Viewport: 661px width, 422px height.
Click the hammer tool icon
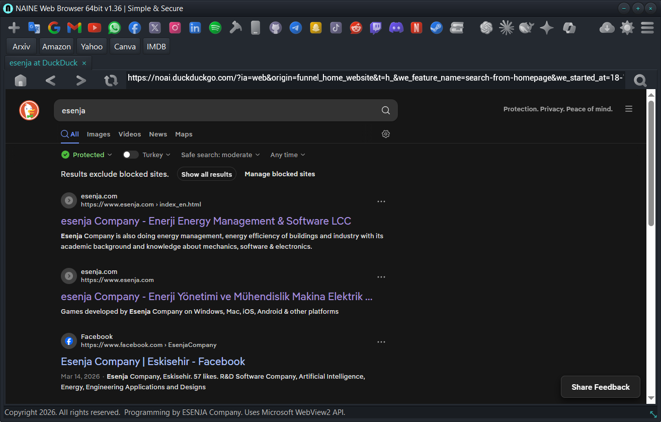[235, 28]
